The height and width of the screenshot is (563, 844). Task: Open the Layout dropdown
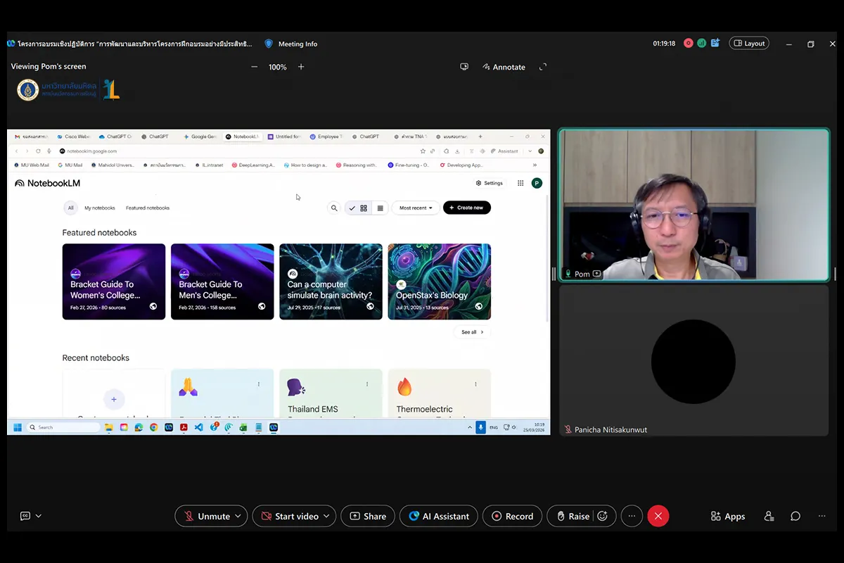click(x=748, y=44)
